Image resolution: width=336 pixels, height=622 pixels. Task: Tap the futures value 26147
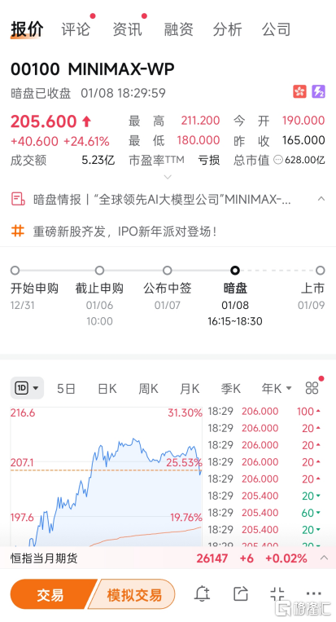[212, 558]
